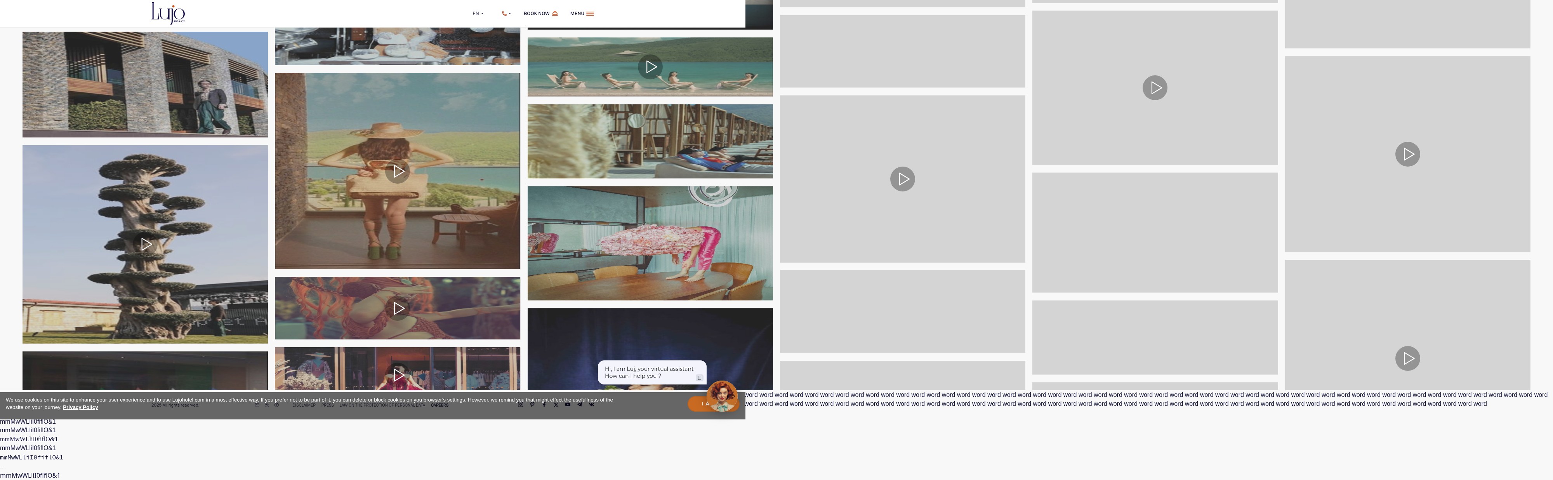The image size is (1553, 480).
Task: Play the bonsai tree video
Action: tap(145, 244)
